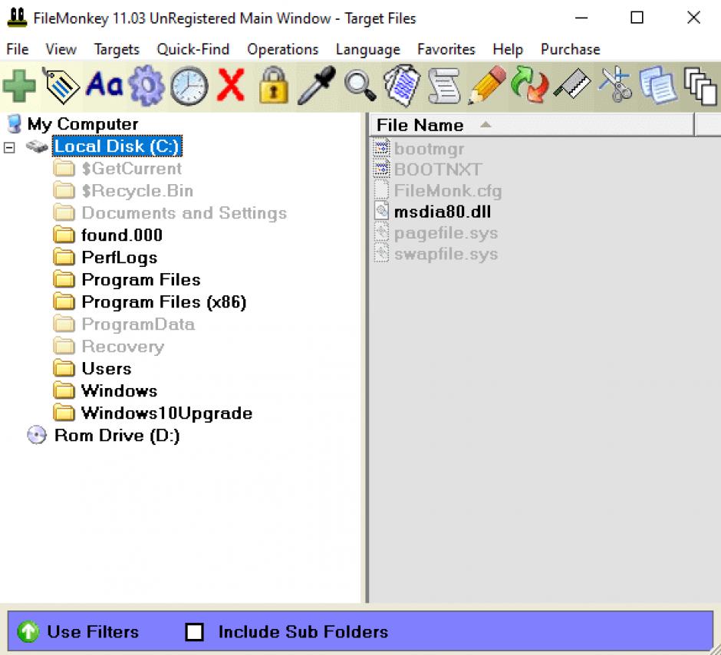
Task: Click the Rom Drive disc icon
Action: click(37, 435)
